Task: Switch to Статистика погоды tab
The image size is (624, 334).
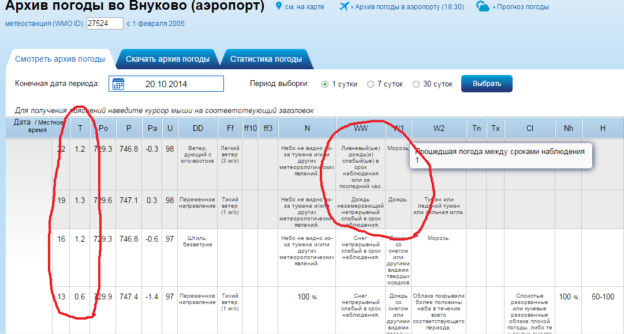Action: tap(266, 59)
